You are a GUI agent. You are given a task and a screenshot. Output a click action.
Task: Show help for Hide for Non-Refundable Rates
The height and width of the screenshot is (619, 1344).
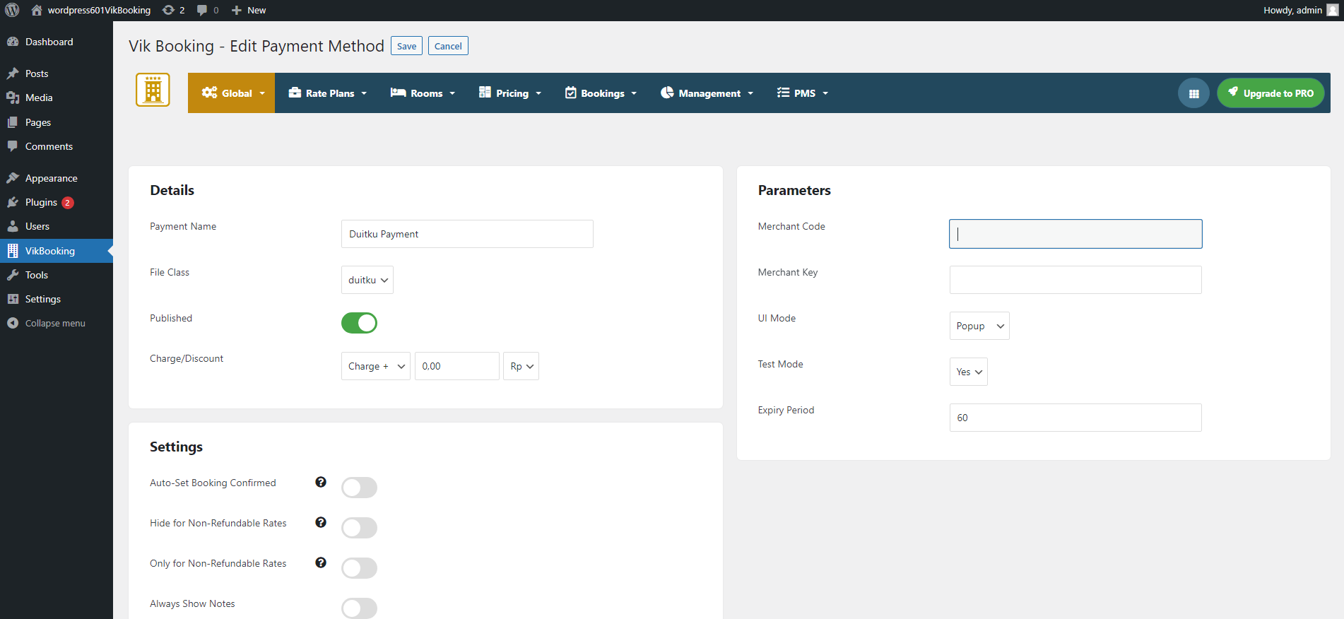click(x=321, y=522)
